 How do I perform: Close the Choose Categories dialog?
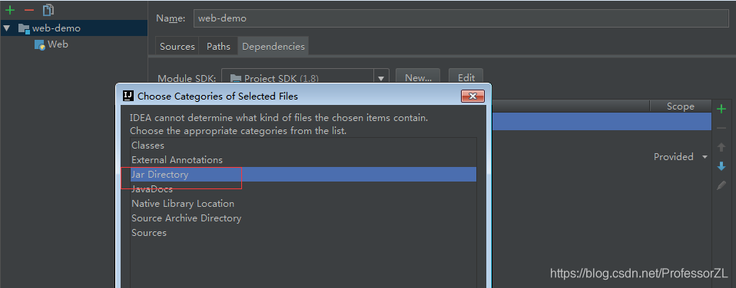472,96
